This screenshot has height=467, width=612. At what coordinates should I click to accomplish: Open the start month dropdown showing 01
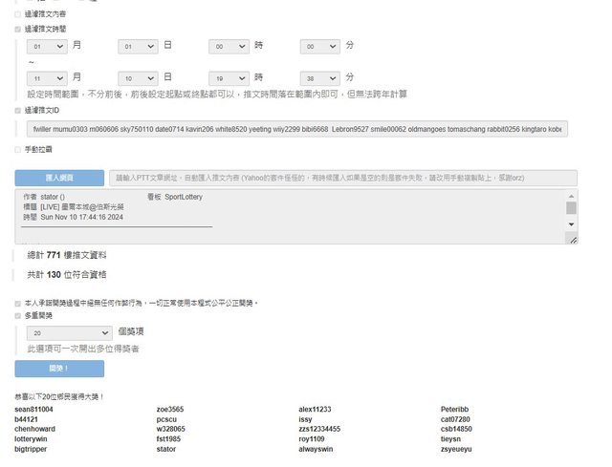pos(48,46)
